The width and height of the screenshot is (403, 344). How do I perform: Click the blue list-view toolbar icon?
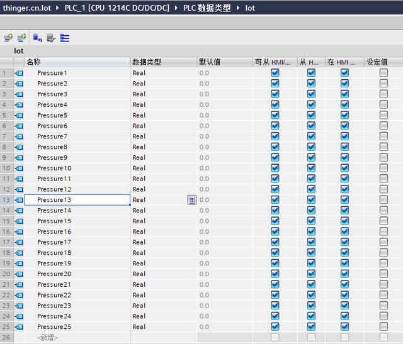pyautogui.click(x=65, y=38)
